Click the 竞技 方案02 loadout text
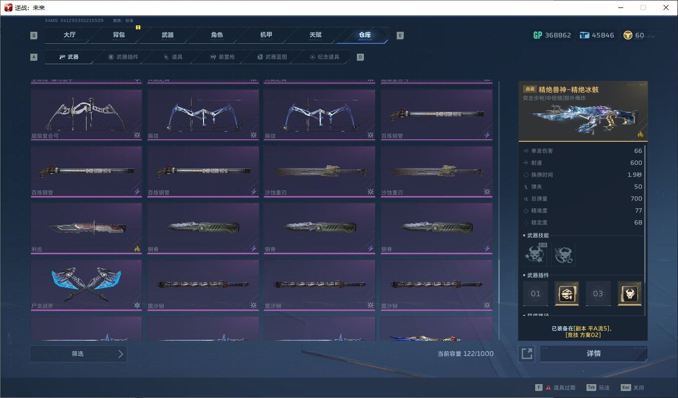This screenshot has width=678, height=398. (583, 335)
